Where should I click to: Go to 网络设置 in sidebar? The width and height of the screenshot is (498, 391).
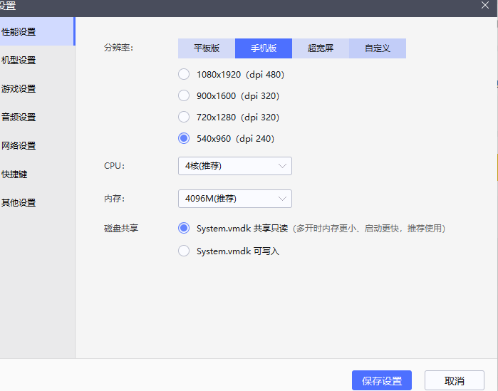pyautogui.click(x=20, y=146)
